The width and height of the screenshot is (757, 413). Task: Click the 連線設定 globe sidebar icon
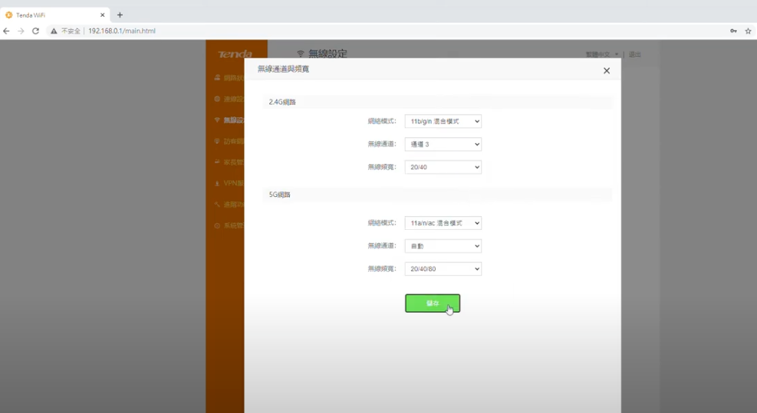point(217,99)
